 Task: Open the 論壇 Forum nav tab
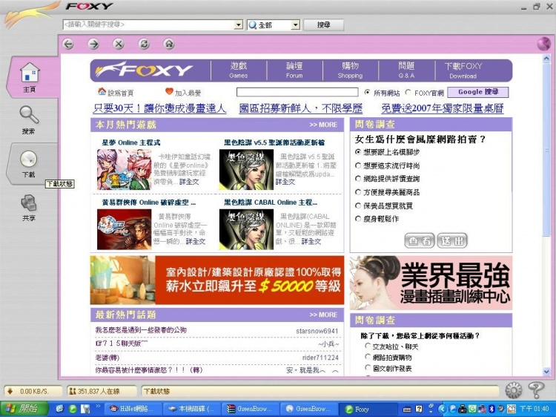294,70
